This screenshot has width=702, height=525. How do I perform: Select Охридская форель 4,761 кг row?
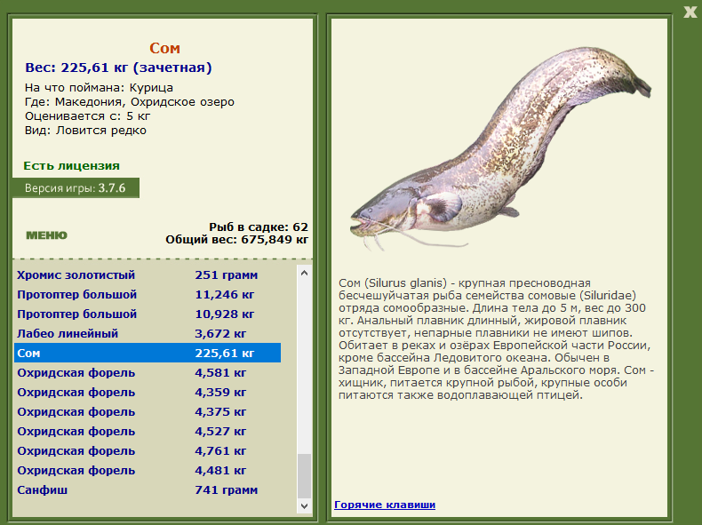point(148,451)
